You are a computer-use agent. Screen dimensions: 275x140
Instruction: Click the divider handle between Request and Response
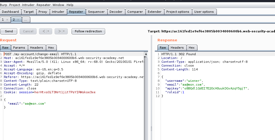point(151,129)
